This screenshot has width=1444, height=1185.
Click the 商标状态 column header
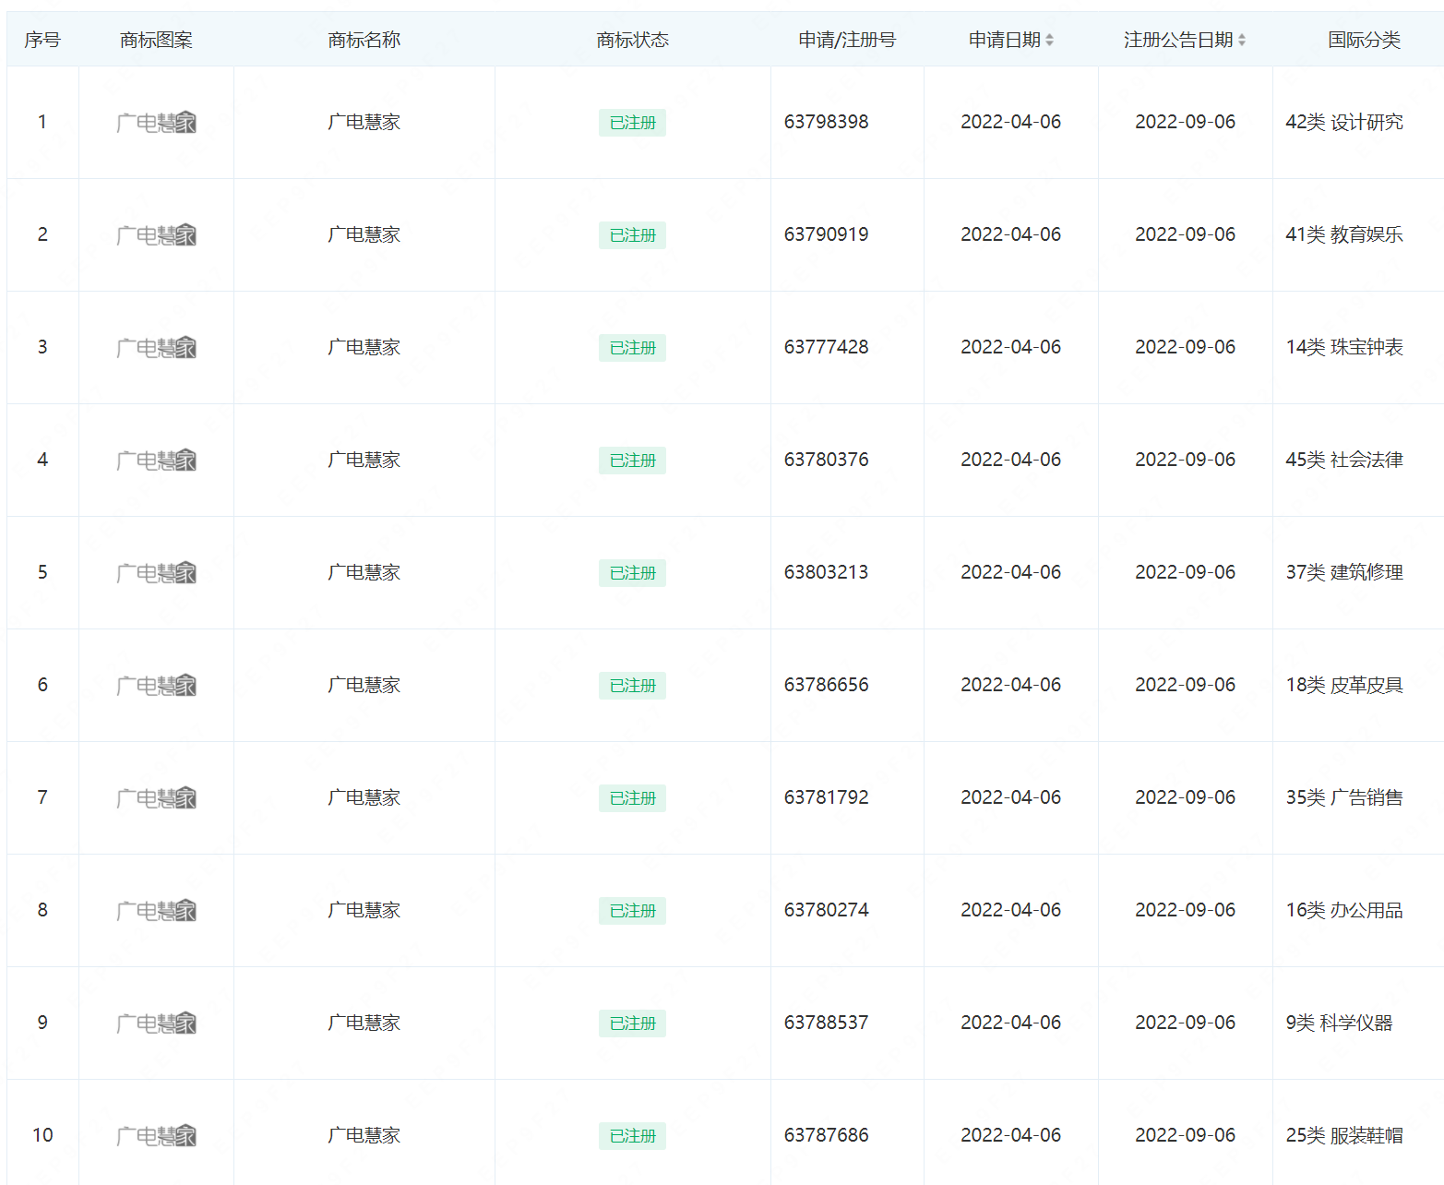pos(632,40)
